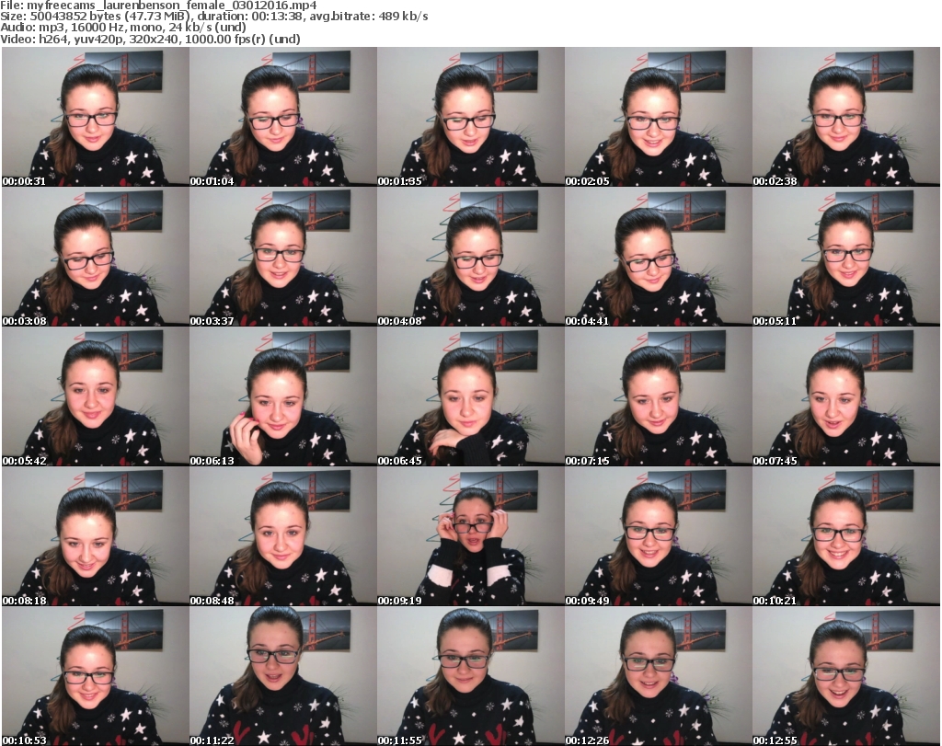Select the thumbnail timestamped 00:01:35
This screenshot has width=942, height=746.
point(470,117)
